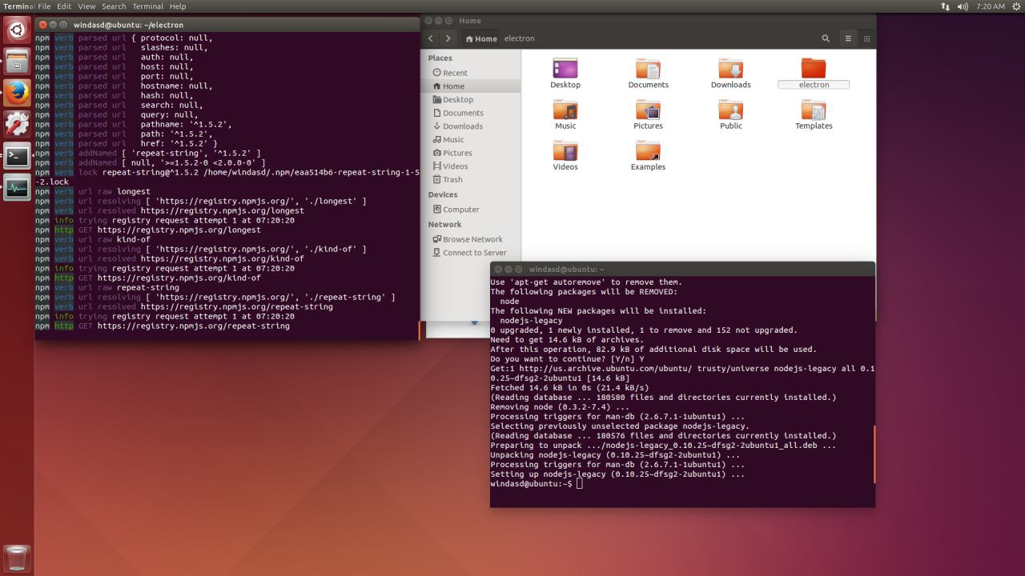
Task: Open the Edit menu in the menu bar
Action: pyautogui.click(x=64, y=6)
